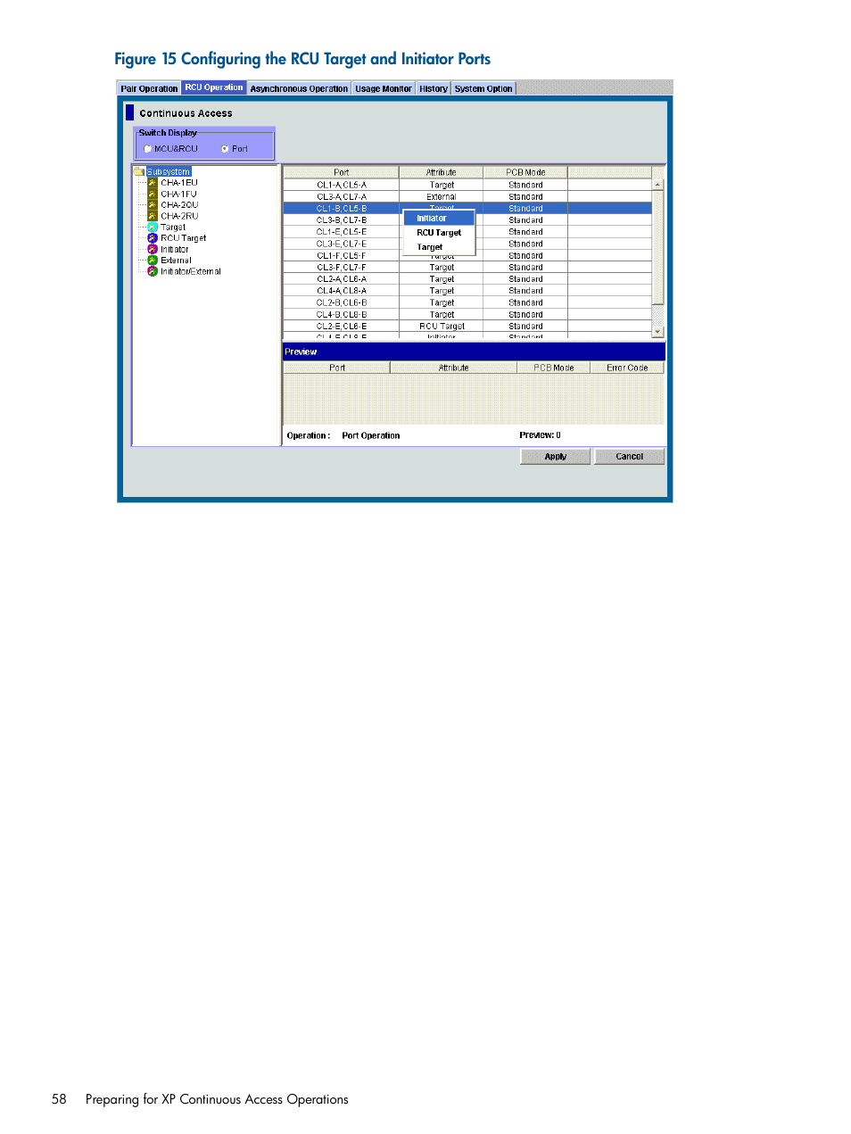The image size is (851, 1134).
Task: Select port row CL4-A,CL8-A
Action: pyautogui.click(x=467, y=290)
